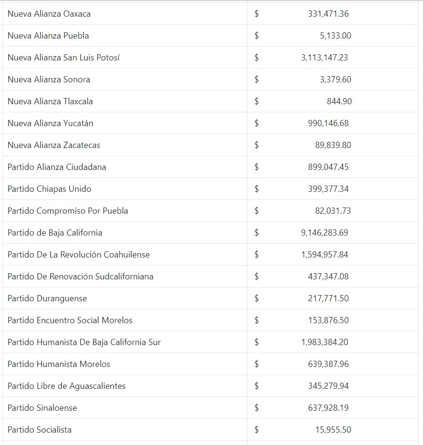Click the Nueva Alianza Zacatecas name
This screenshot has height=445, width=423.
[54, 145]
